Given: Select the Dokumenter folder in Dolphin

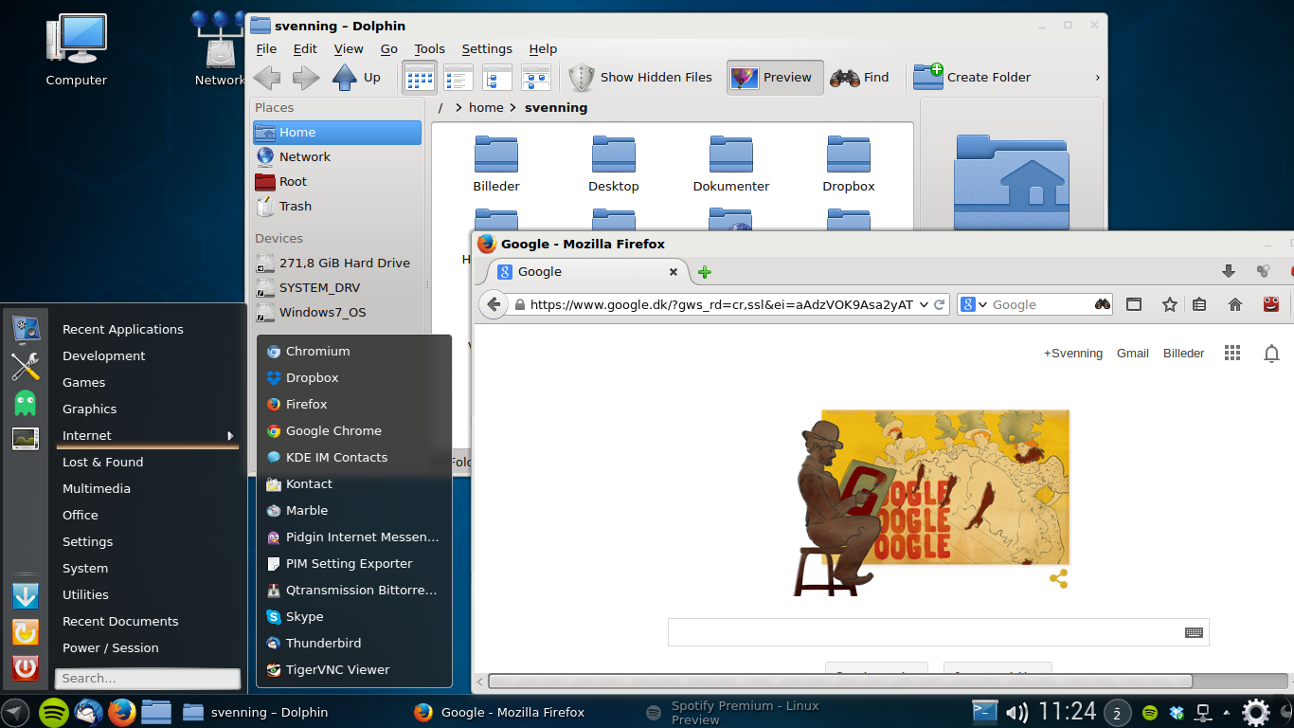Looking at the screenshot, I should [730, 163].
